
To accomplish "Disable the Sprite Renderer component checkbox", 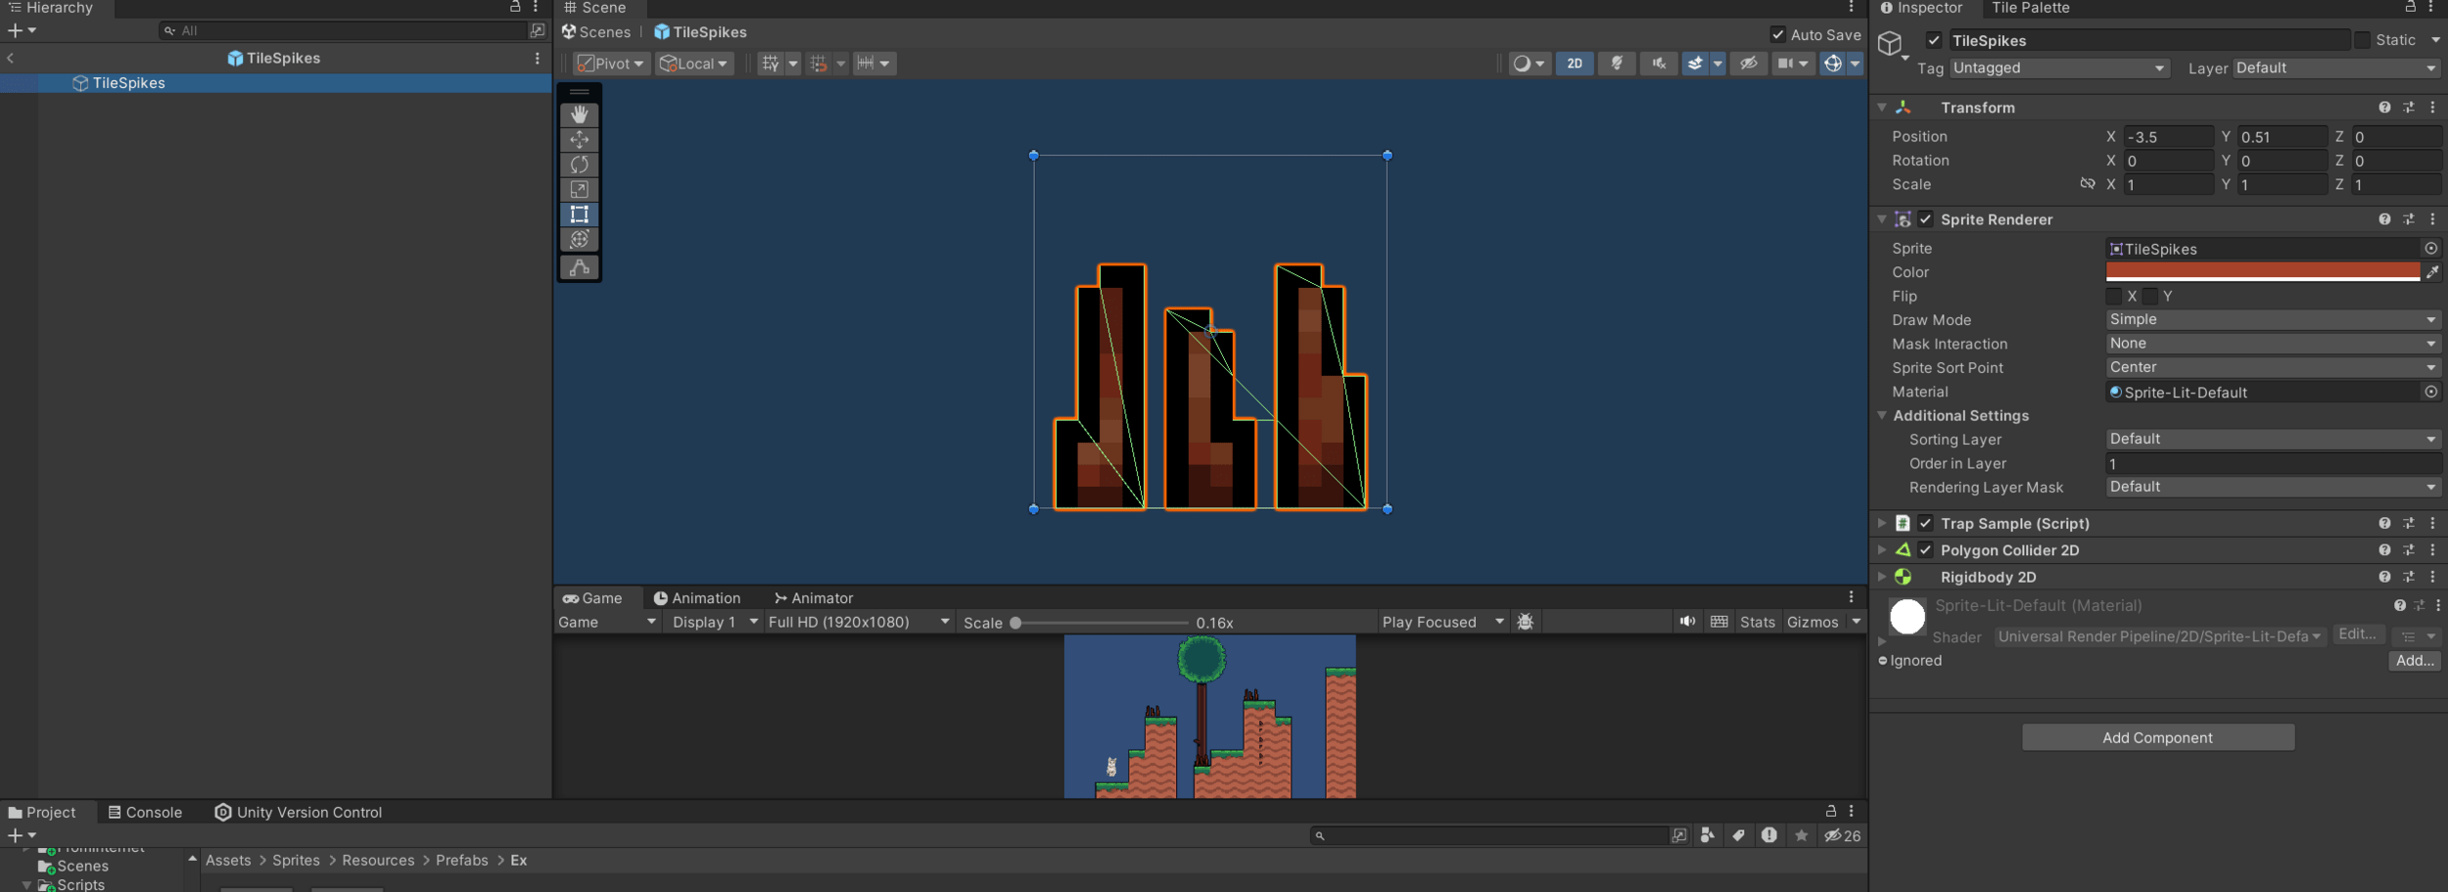I will click(1925, 219).
